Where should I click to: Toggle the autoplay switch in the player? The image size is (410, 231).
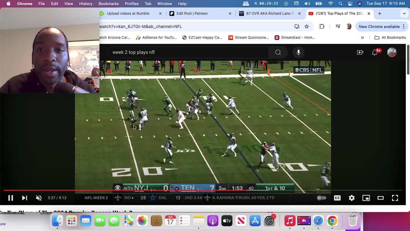coord(321,198)
